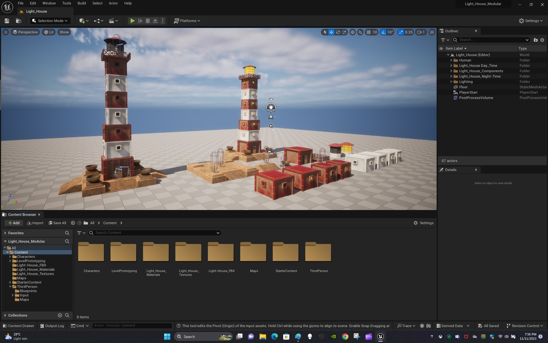Viewport: 548px width, 343px height.
Task: Open Outliner settings gear
Action: point(542,40)
